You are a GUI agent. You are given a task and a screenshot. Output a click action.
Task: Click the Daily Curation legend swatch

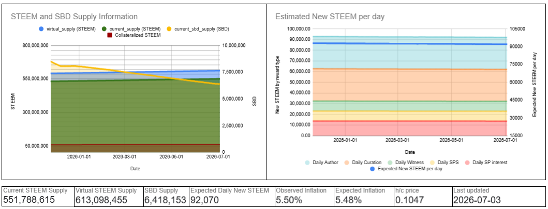(x=346, y=163)
